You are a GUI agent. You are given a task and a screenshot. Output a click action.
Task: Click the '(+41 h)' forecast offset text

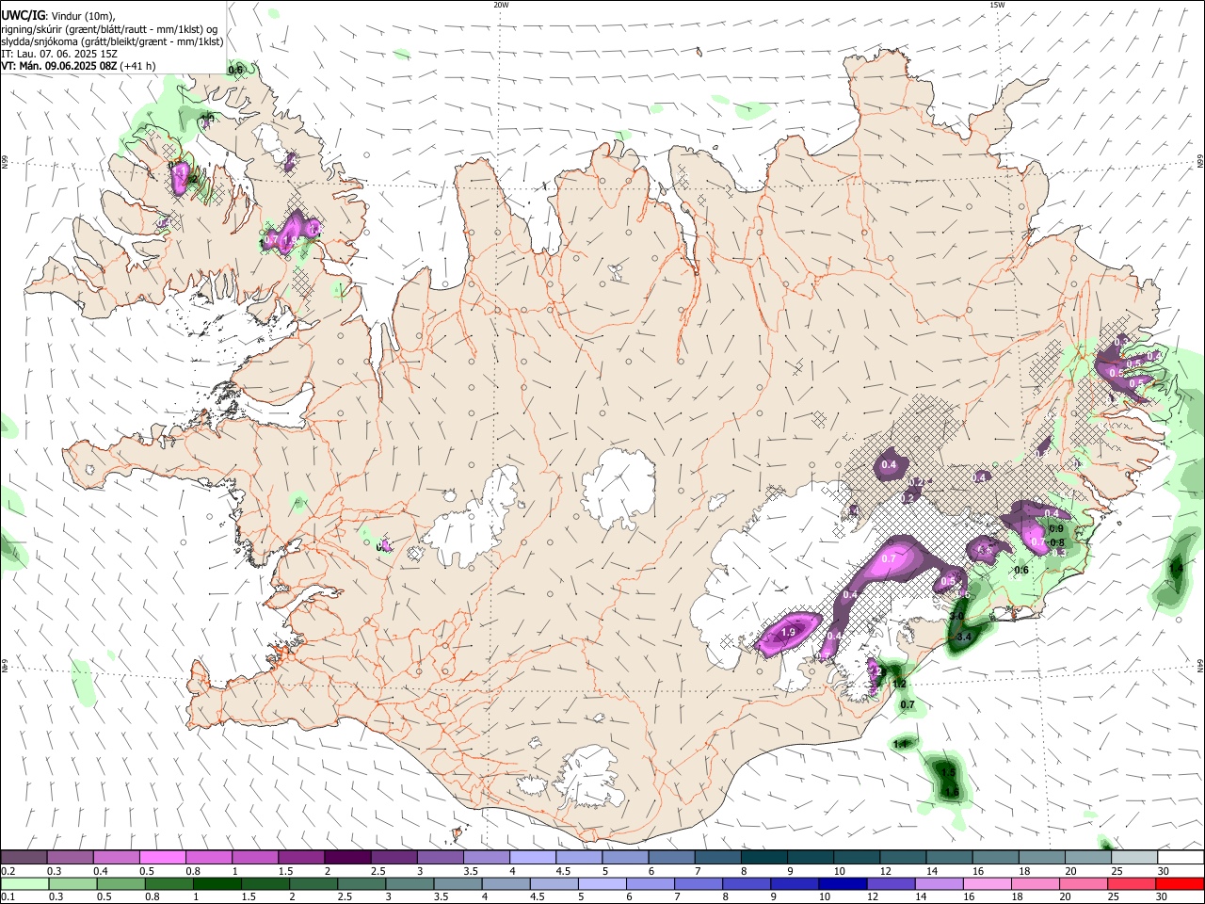point(138,66)
